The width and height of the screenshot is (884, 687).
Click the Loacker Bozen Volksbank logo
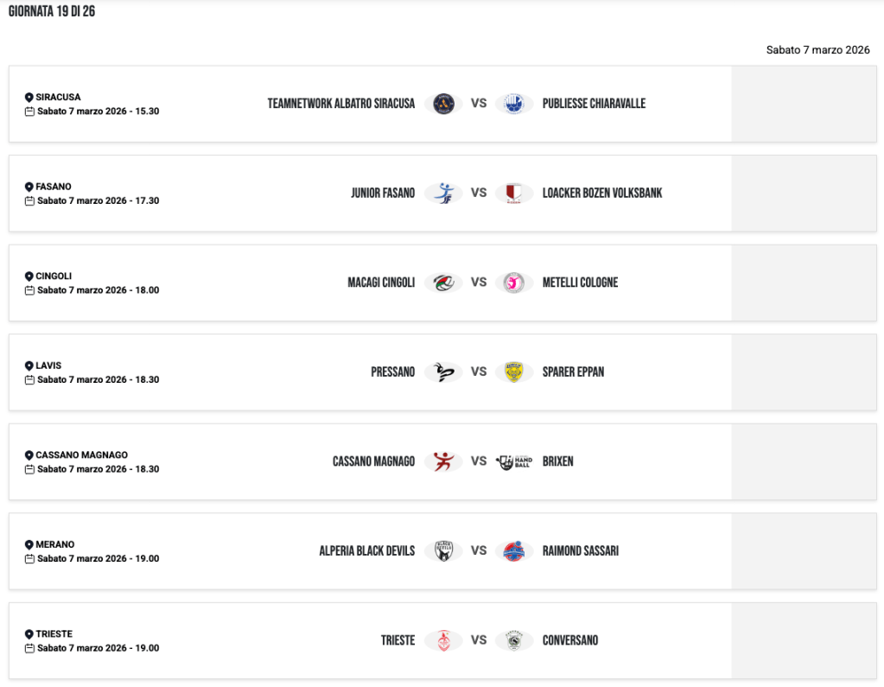click(x=514, y=193)
